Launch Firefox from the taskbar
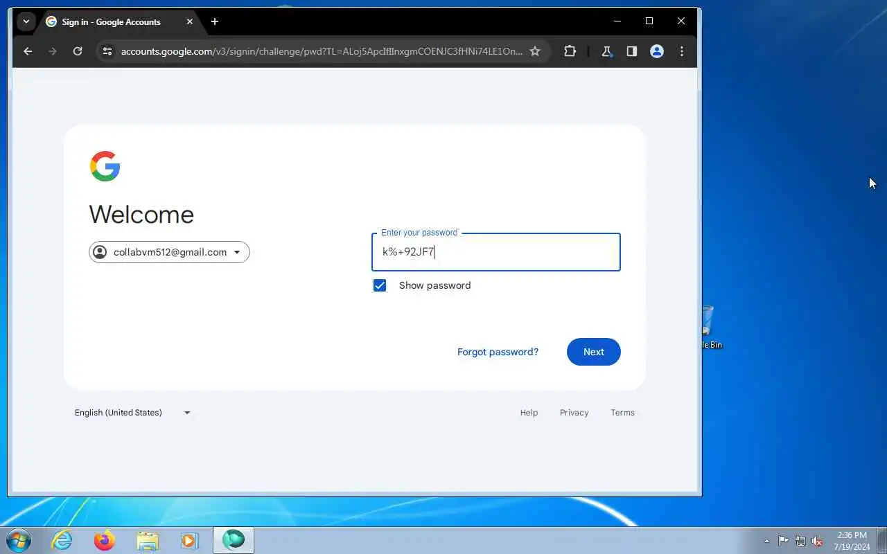The image size is (887, 554). [x=105, y=540]
